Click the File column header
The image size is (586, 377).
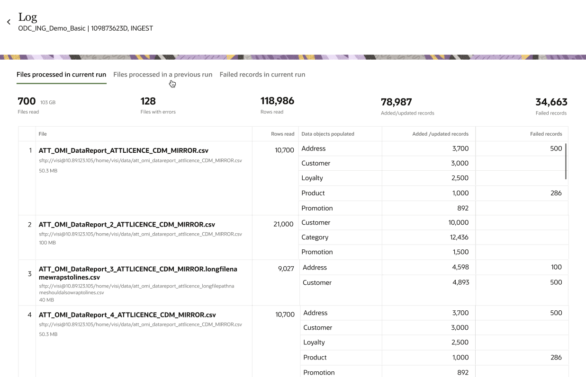43,134
